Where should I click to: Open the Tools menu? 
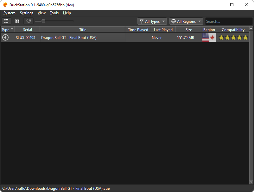(x=54, y=13)
